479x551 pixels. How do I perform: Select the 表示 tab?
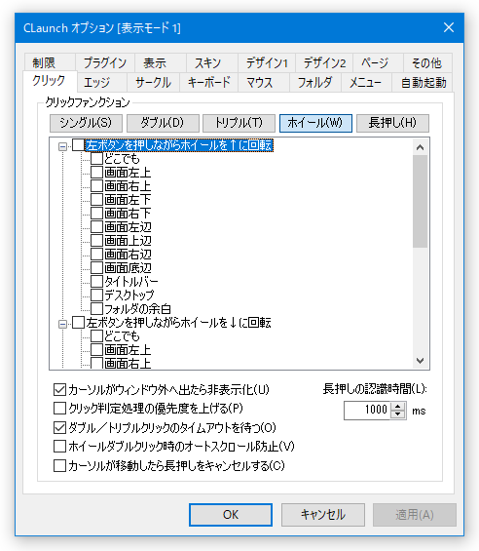tap(161, 63)
